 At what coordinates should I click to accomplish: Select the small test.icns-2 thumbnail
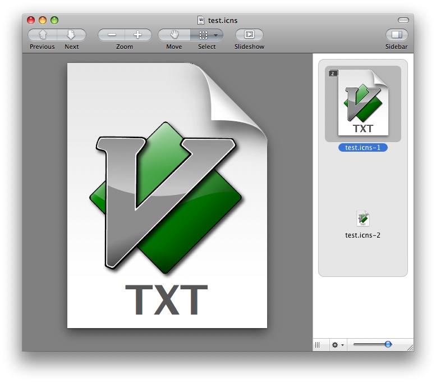pos(363,219)
